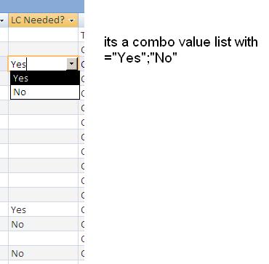Viewport: 269px width, 264px height.
Task: Click first empty cell under LC Needed? header
Action: [x=43, y=35]
